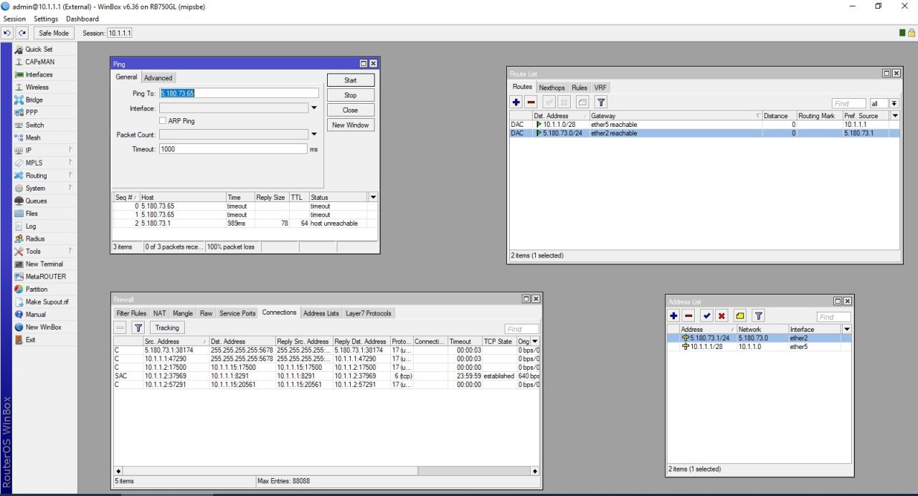
Task: Toggle the Safe Mode button
Action: pyautogui.click(x=54, y=33)
